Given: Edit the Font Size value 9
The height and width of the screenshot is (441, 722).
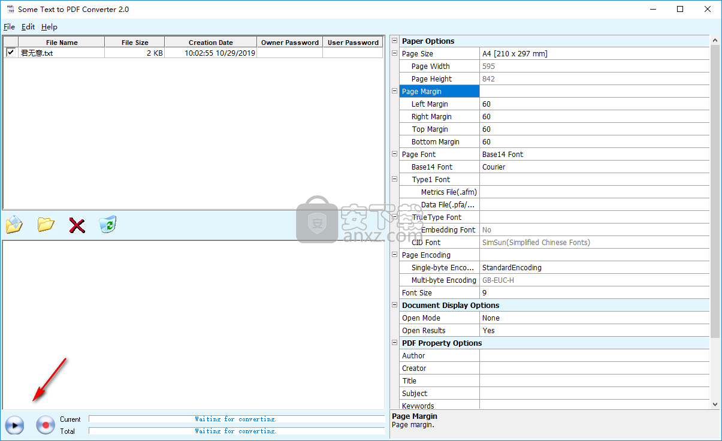Looking at the screenshot, I should (x=594, y=292).
